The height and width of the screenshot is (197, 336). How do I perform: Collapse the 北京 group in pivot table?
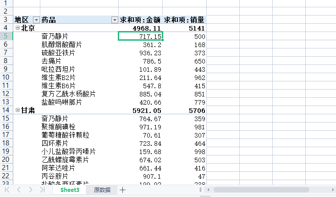tap(17, 28)
